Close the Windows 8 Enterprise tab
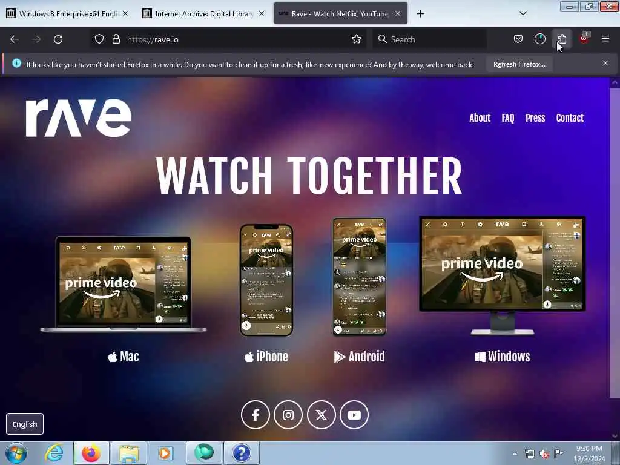This screenshot has height=465, width=620. [x=125, y=13]
